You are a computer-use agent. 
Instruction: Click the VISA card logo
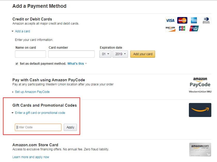(x=170, y=20)
